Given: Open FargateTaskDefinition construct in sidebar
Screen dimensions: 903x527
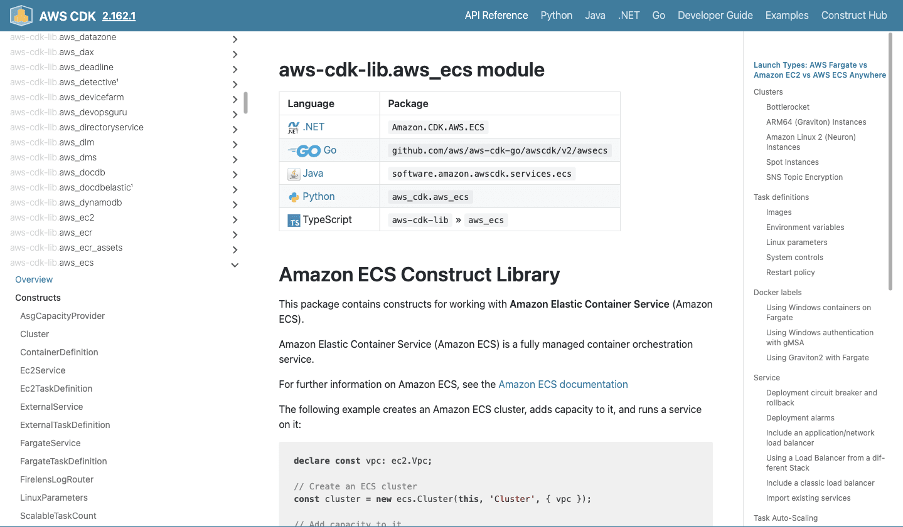Looking at the screenshot, I should pyautogui.click(x=63, y=462).
